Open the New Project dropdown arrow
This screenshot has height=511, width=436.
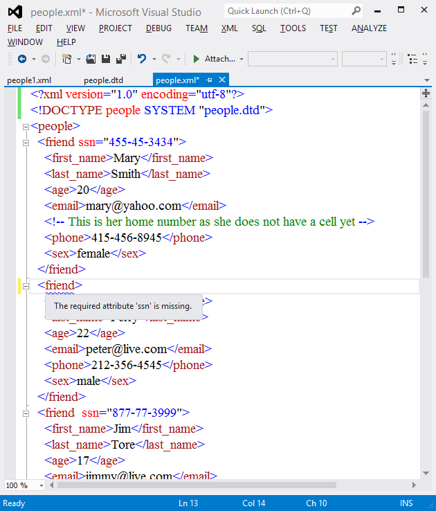click(79, 60)
